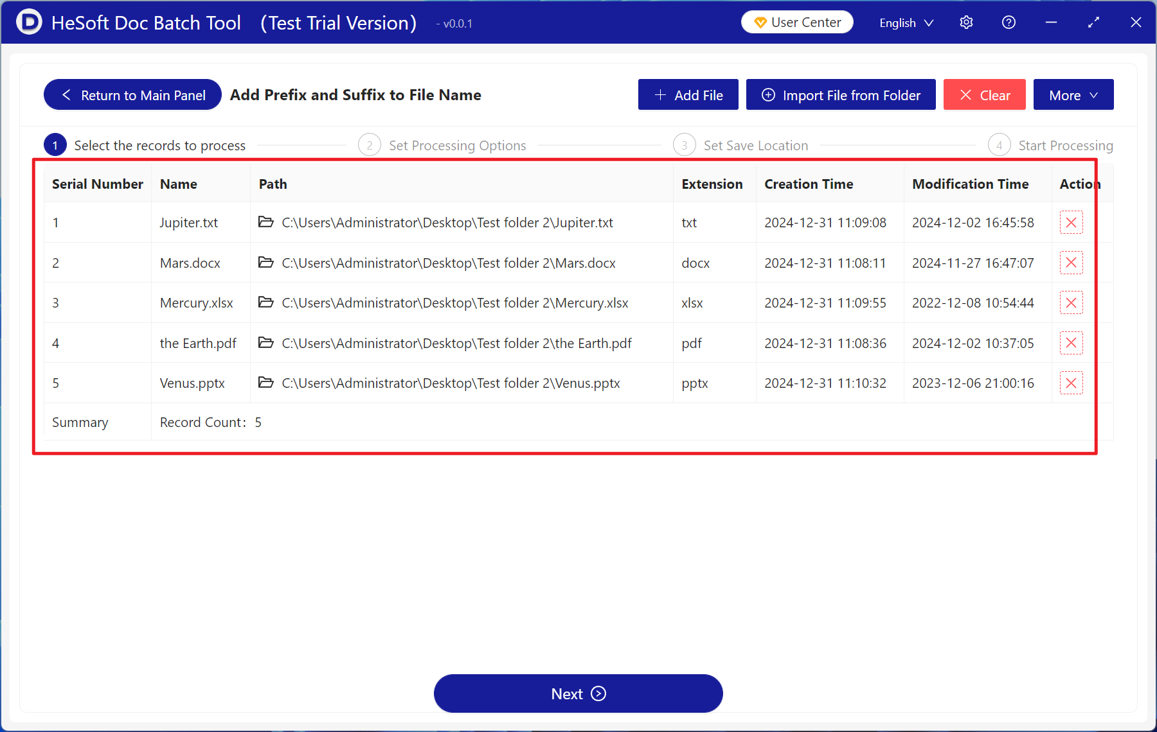Screen dimensions: 1157x732
Task: Select the Start Processing step
Action: coord(1050,146)
